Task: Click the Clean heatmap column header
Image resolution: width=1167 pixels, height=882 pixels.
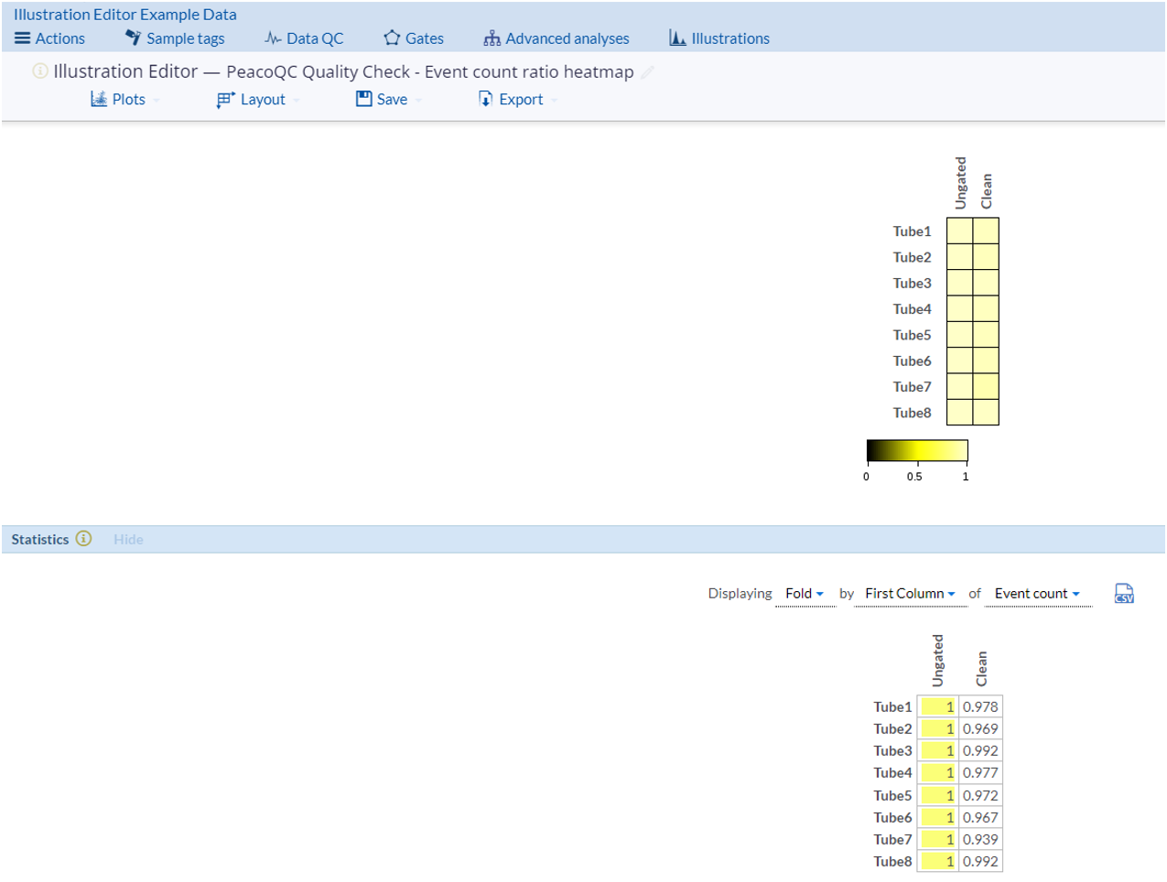Action: tap(986, 191)
